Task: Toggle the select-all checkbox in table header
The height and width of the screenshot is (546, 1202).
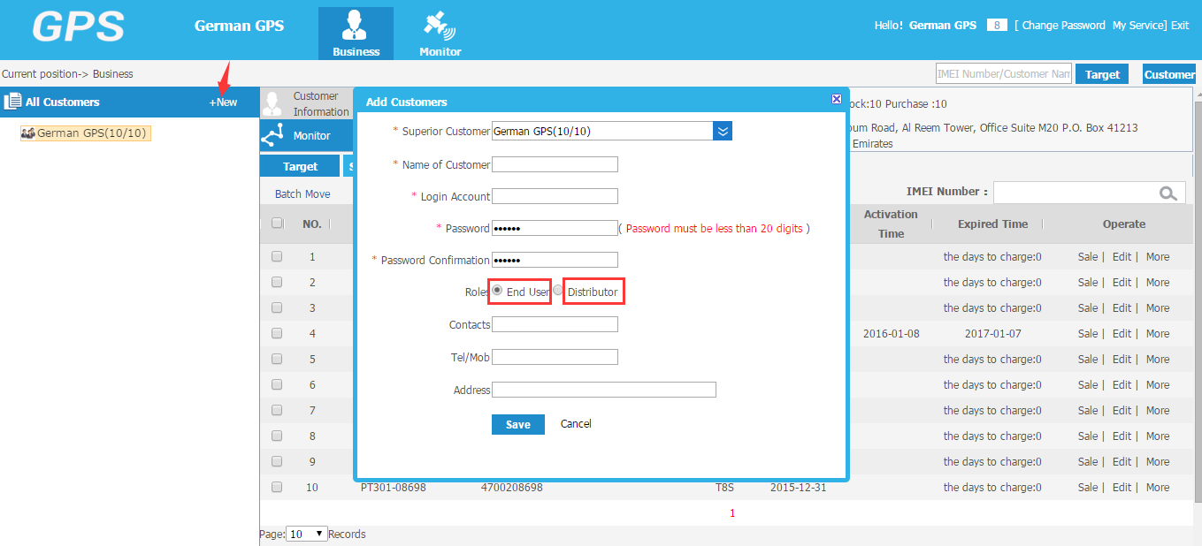Action: pyautogui.click(x=277, y=224)
